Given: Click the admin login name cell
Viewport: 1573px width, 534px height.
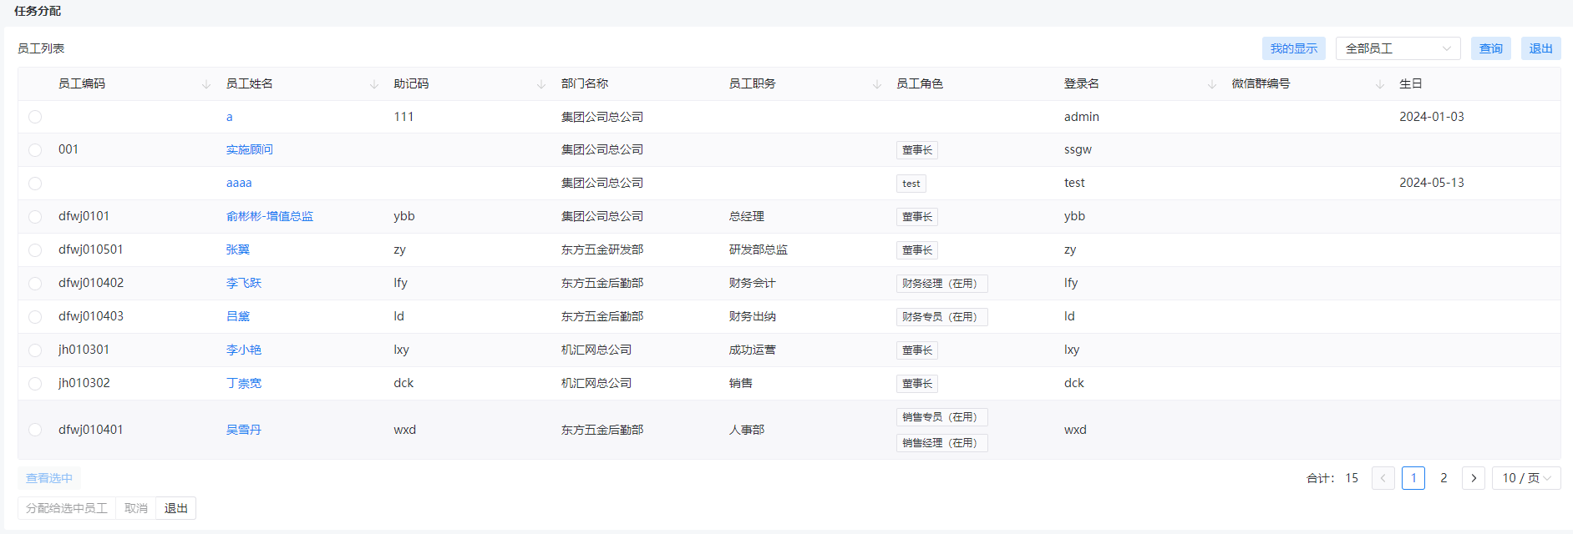Looking at the screenshot, I should click(1082, 117).
